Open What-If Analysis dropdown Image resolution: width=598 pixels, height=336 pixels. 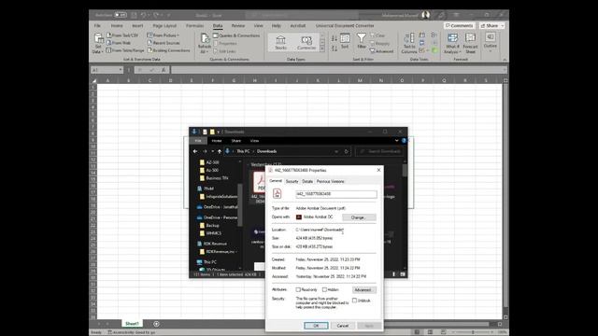[x=452, y=43]
